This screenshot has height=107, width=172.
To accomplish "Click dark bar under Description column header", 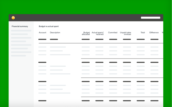I will (x=54, y=39).
